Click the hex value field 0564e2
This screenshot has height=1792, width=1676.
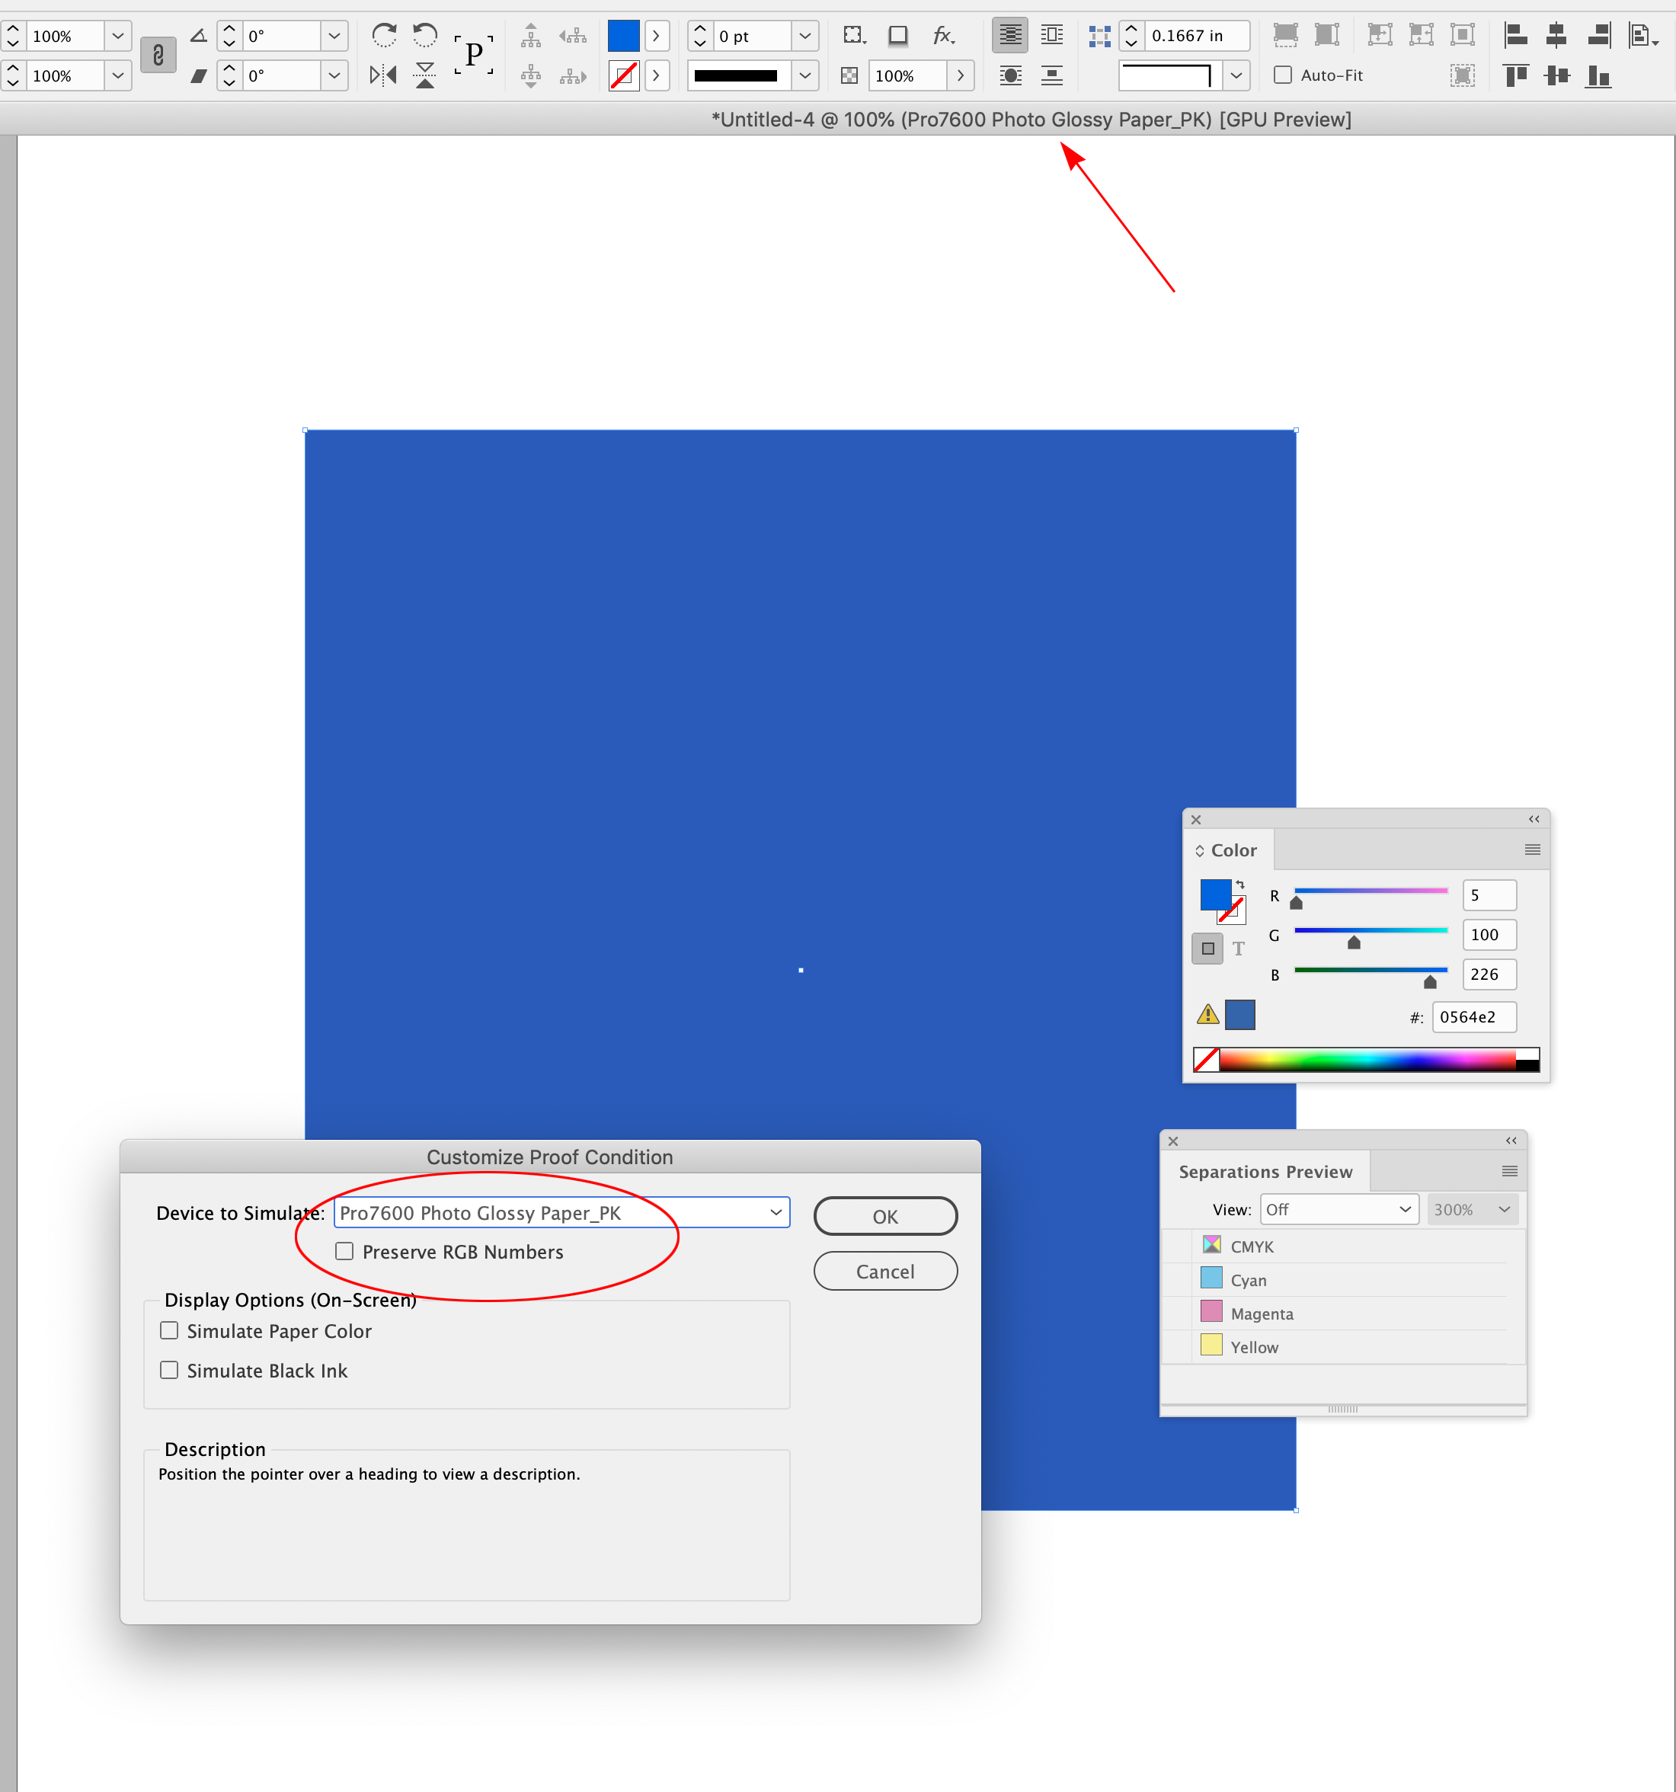point(1474,1017)
